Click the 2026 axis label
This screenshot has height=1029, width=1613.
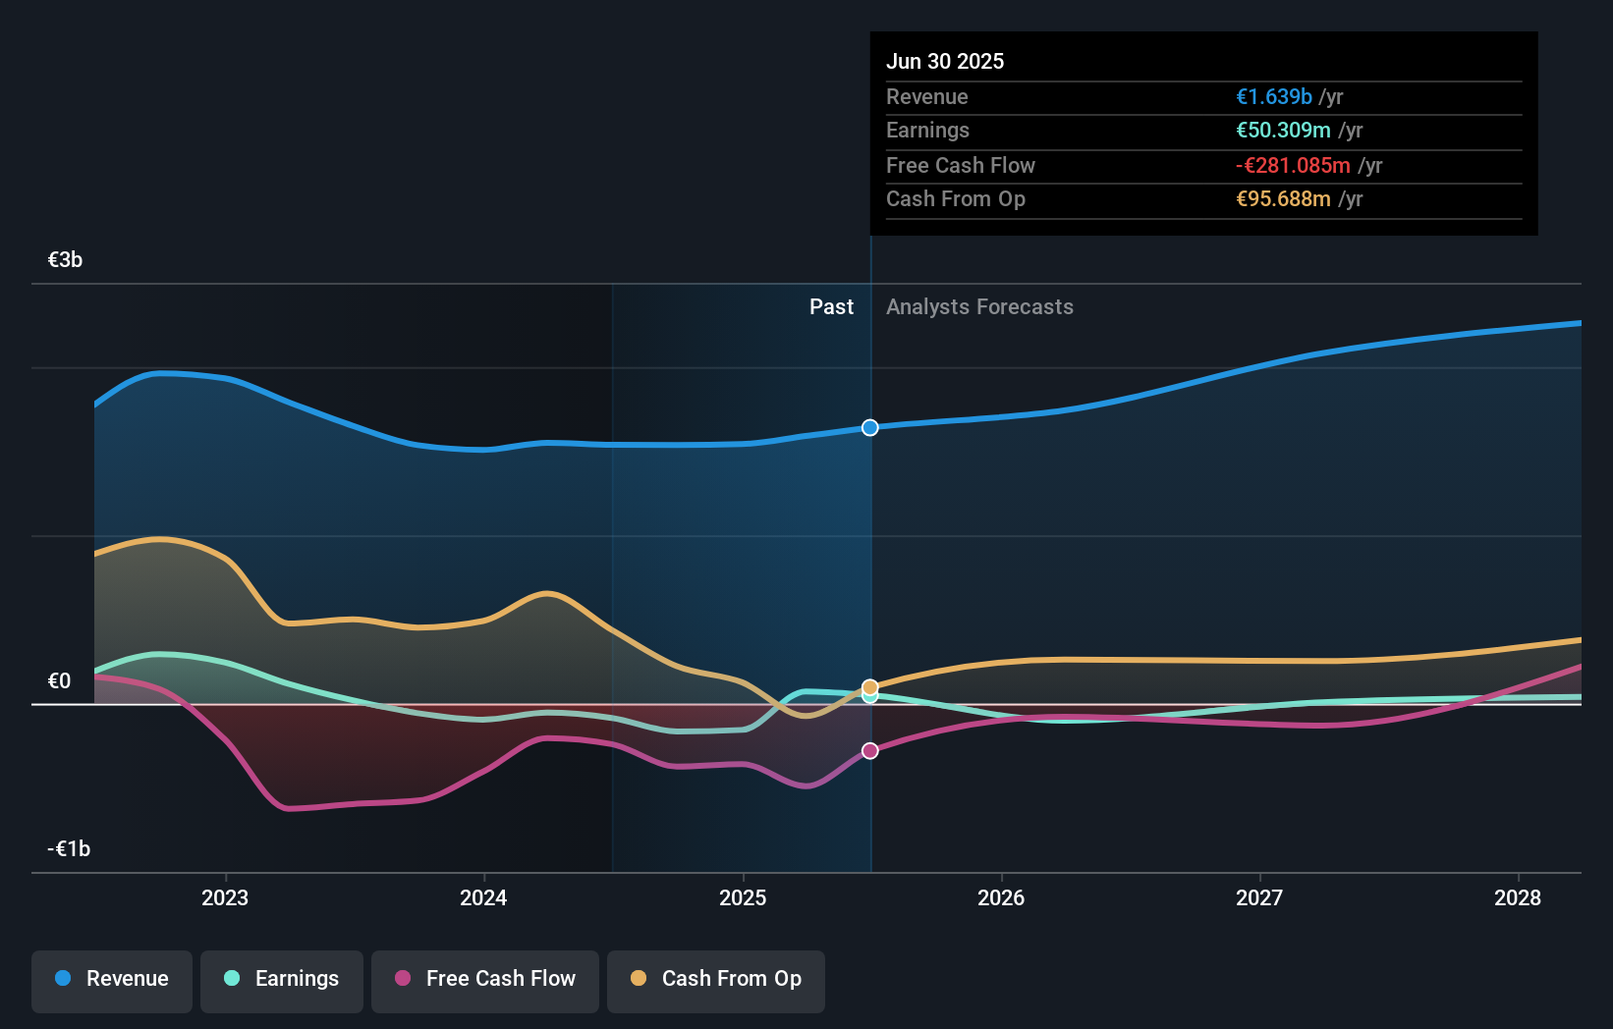tap(1001, 897)
